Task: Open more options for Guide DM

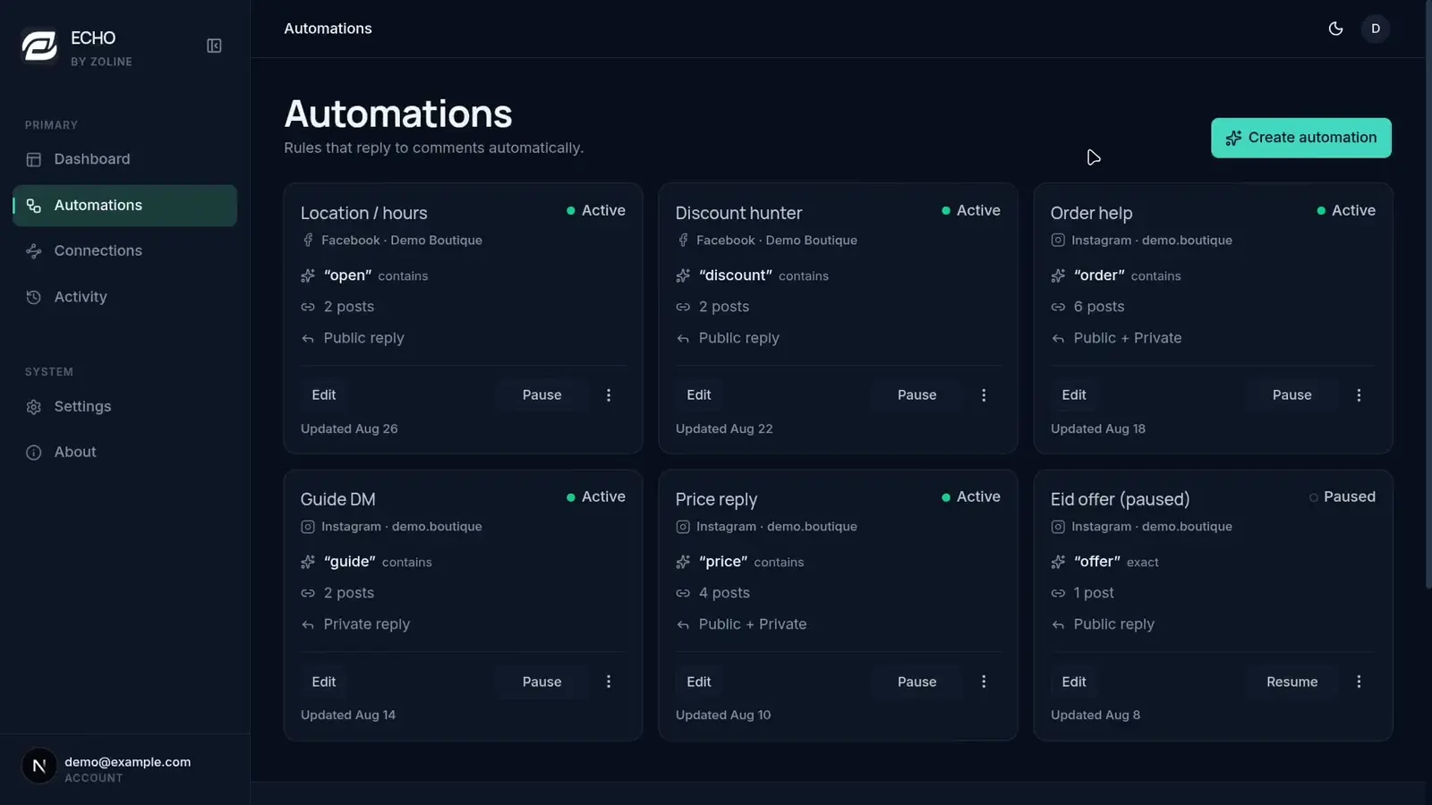Action: click(x=609, y=682)
